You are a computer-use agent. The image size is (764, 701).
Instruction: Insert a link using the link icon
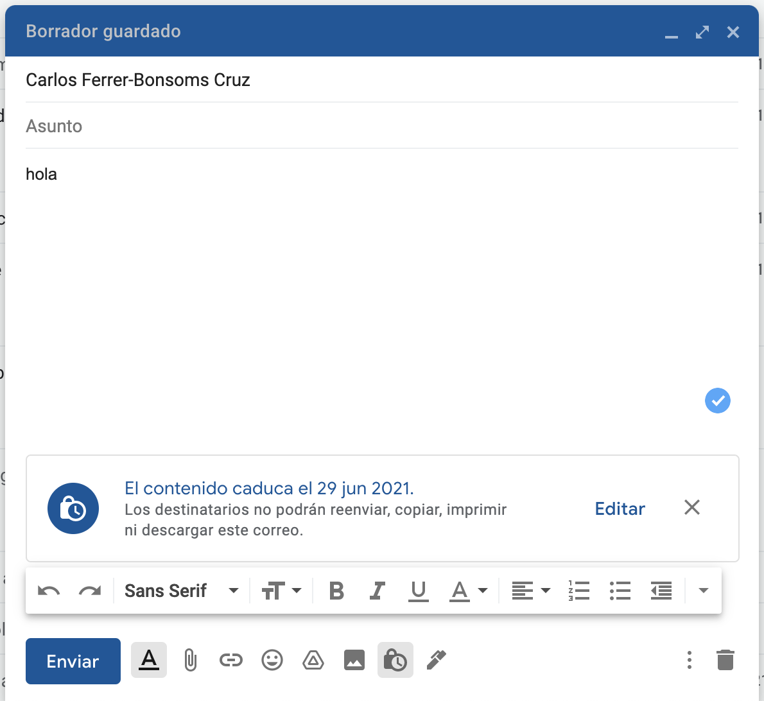pyautogui.click(x=231, y=660)
